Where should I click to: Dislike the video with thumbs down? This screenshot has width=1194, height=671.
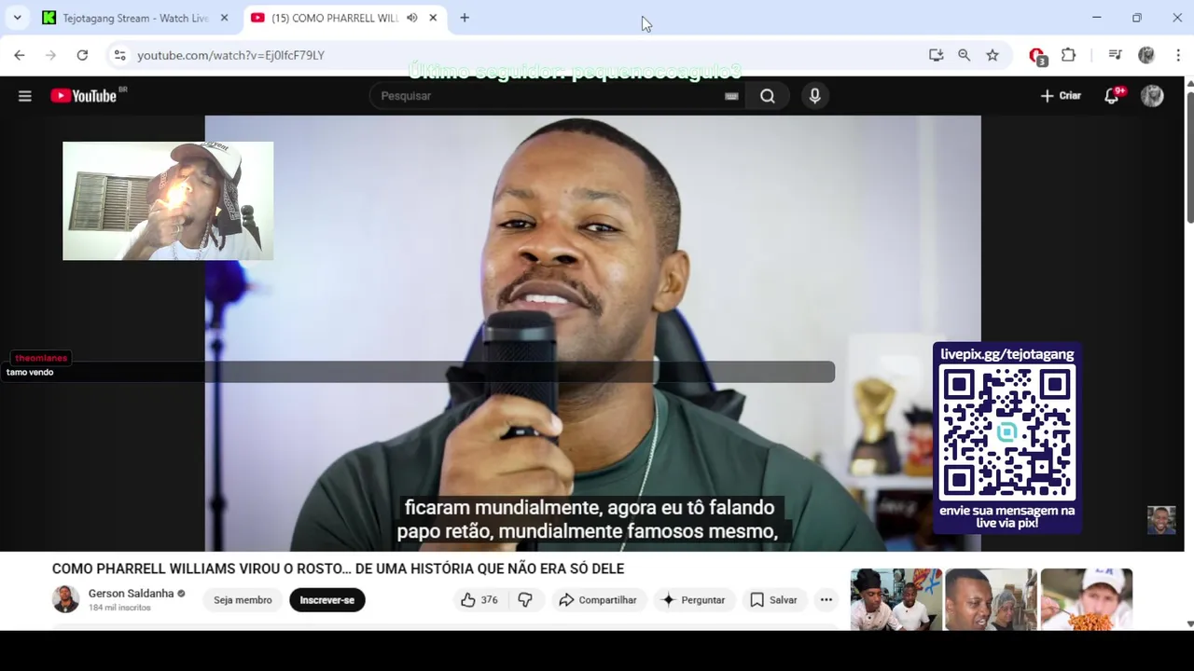(525, 600)
